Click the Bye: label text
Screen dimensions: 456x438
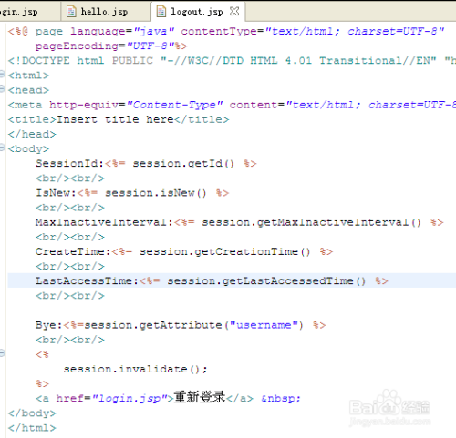coord(49,325)
